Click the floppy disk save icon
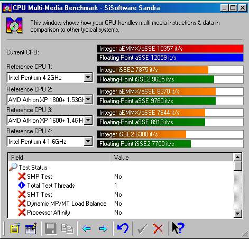Viewport: 249px width, 239px height. (51, 229)
